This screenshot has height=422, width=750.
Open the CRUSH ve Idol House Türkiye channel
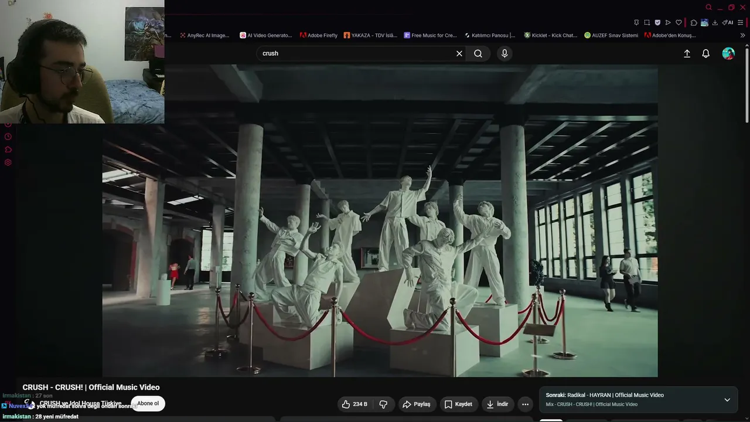(x=80, y=403)
